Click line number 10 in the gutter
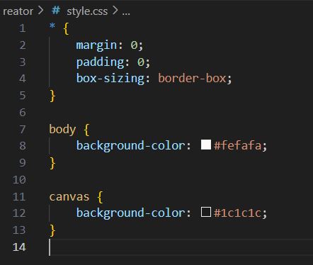The height and width of the screenshot is (265, 313). [19, 180]
